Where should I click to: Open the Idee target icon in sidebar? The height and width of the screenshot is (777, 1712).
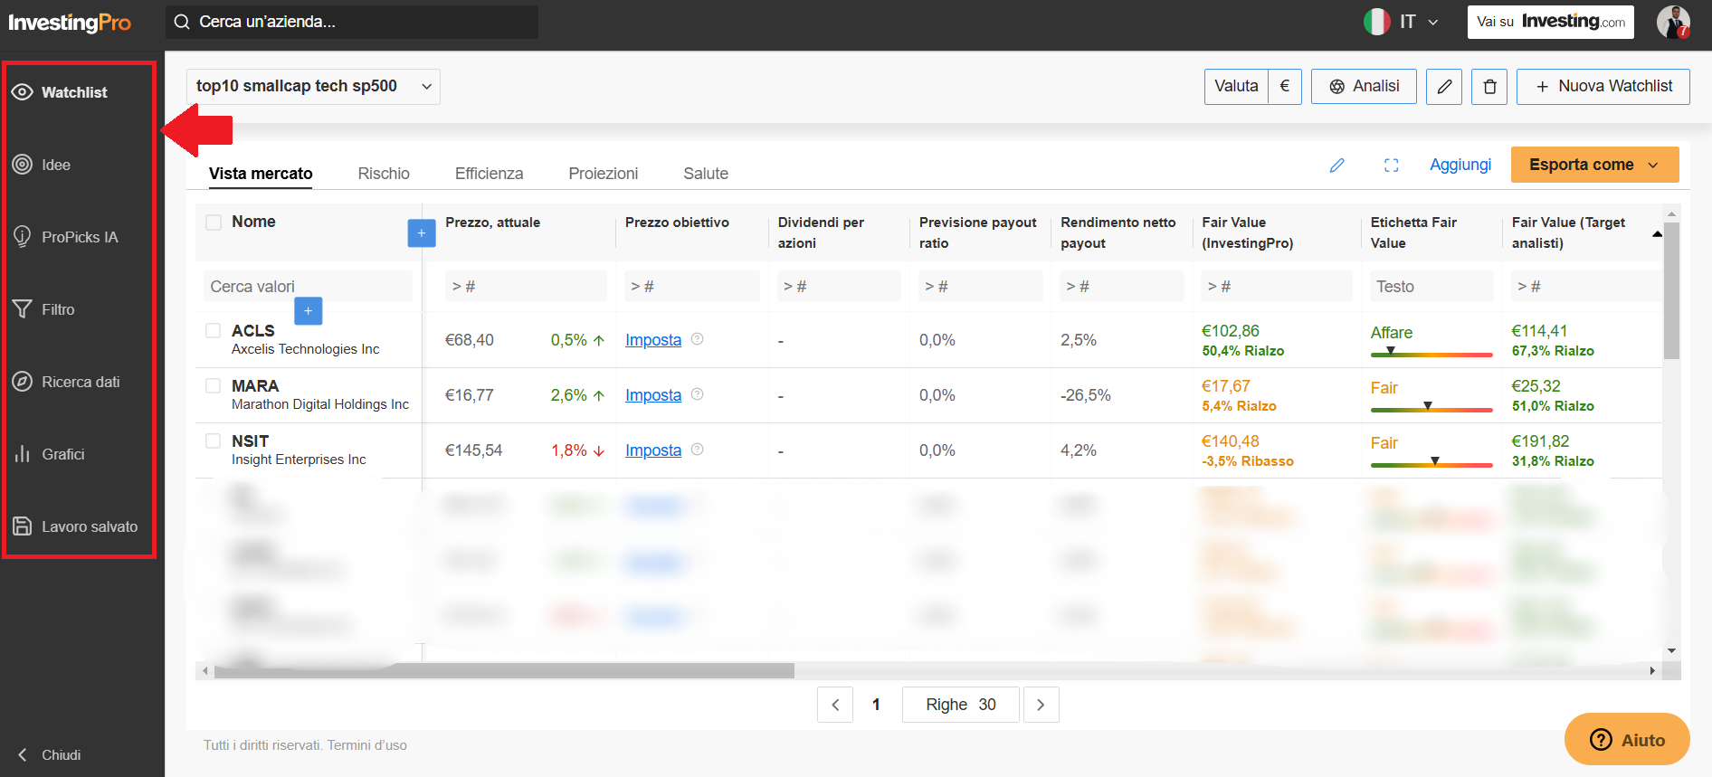23,165
